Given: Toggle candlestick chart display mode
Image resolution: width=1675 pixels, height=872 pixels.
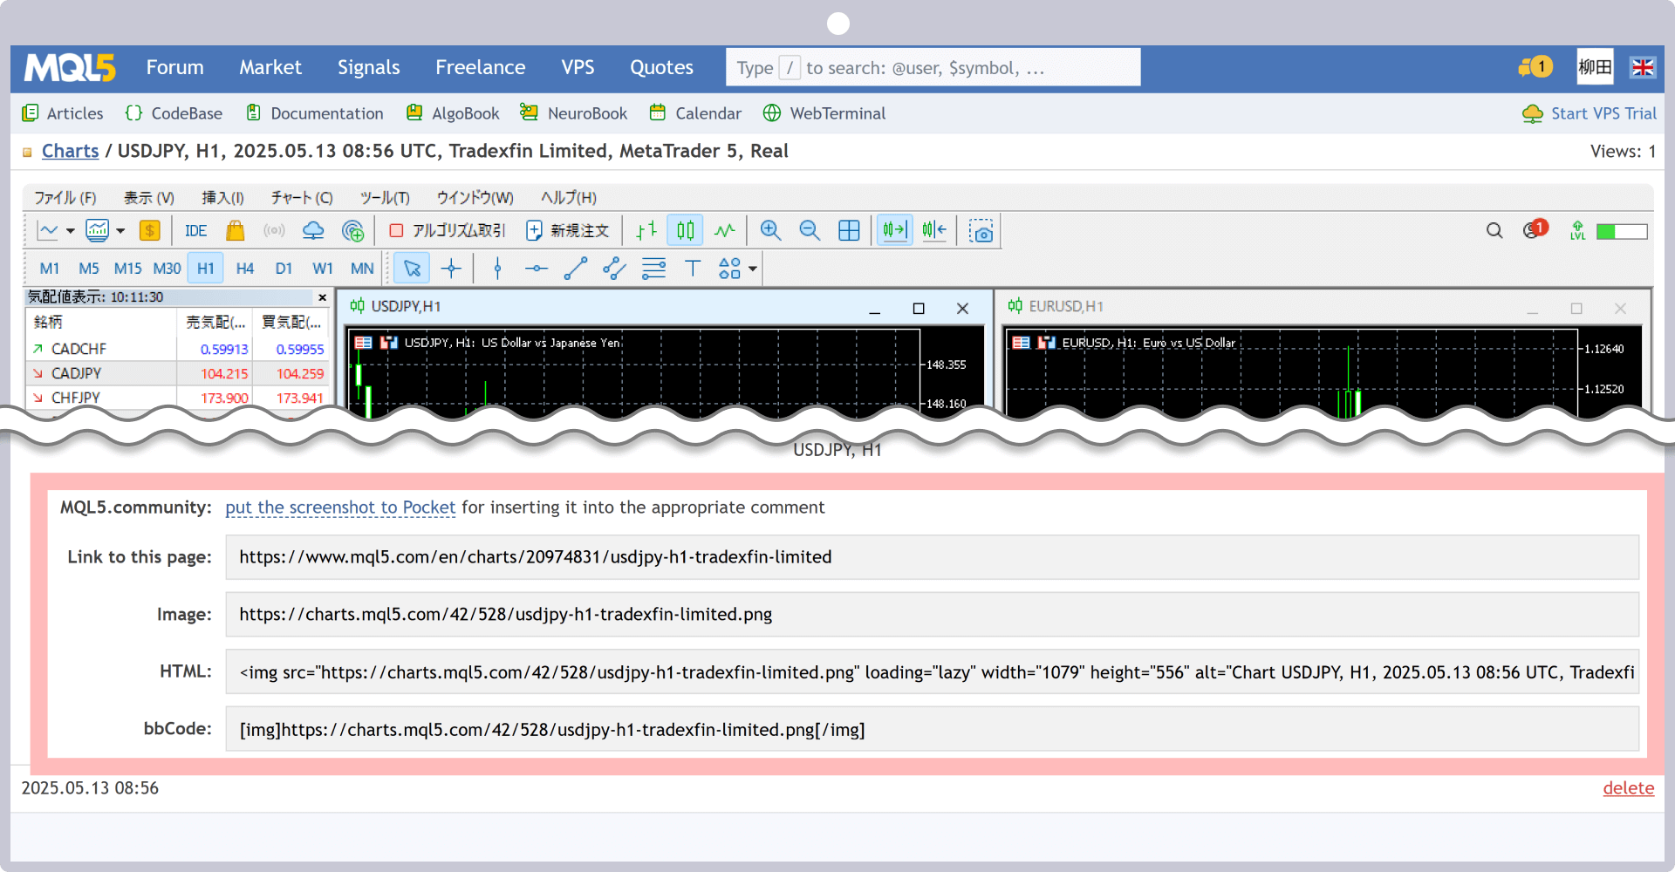Looking at the screenshot, I should pyautogui.click(x=685, y=230).
